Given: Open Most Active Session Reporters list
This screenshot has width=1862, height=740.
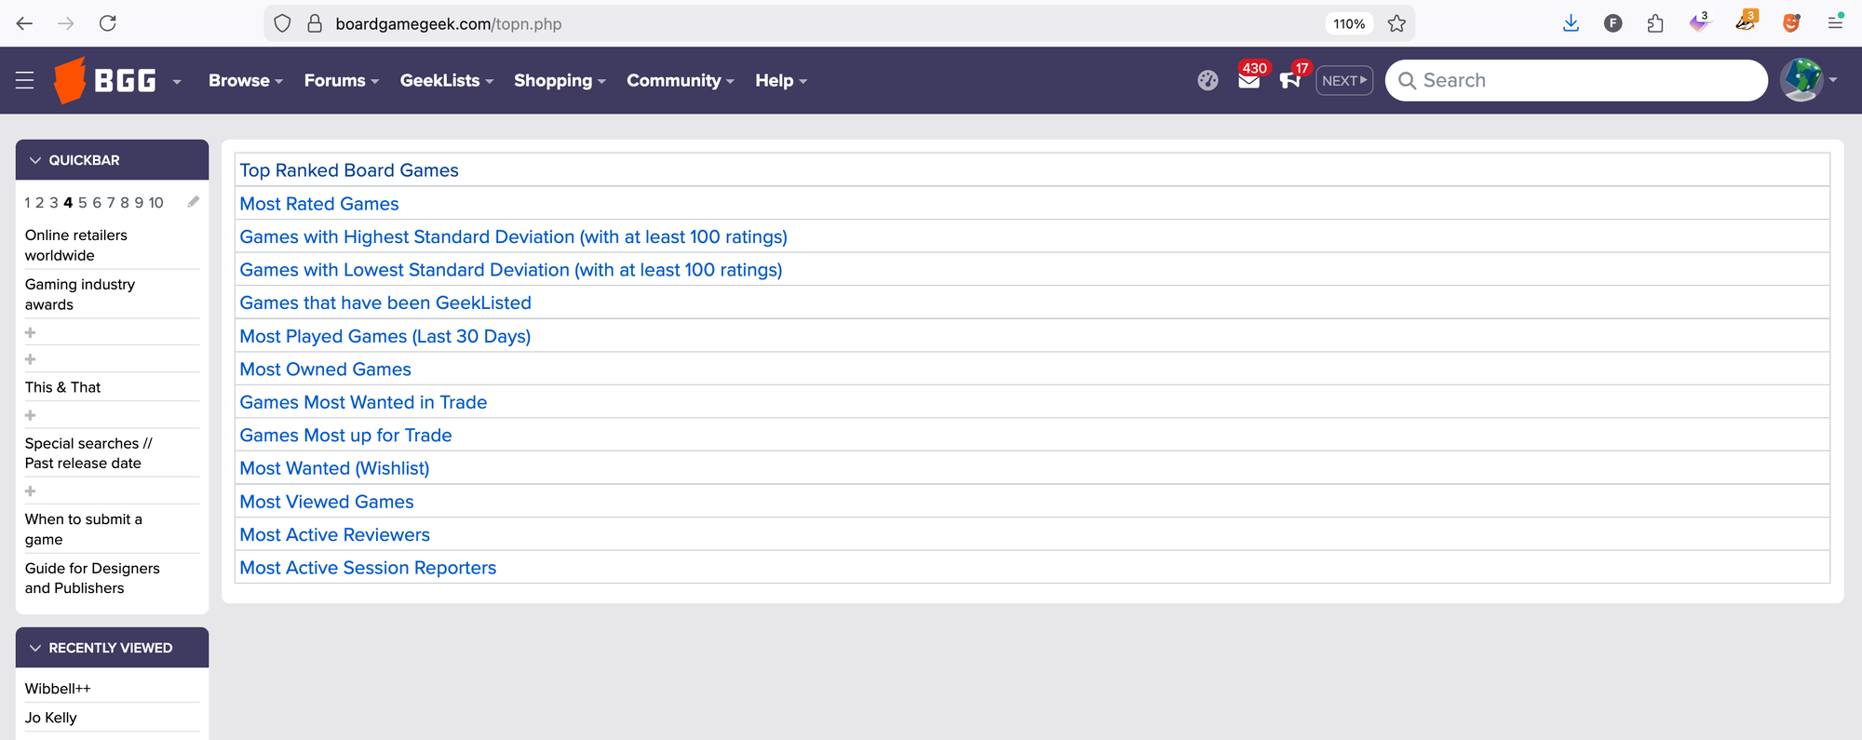Looking at the screenshot, I should [368, 568].
